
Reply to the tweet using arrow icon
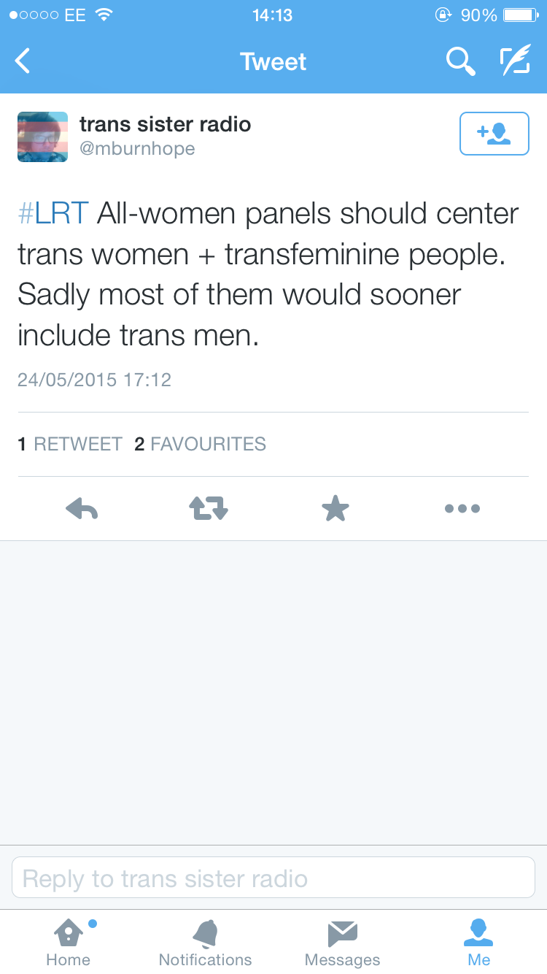click(x=82, y=508)
